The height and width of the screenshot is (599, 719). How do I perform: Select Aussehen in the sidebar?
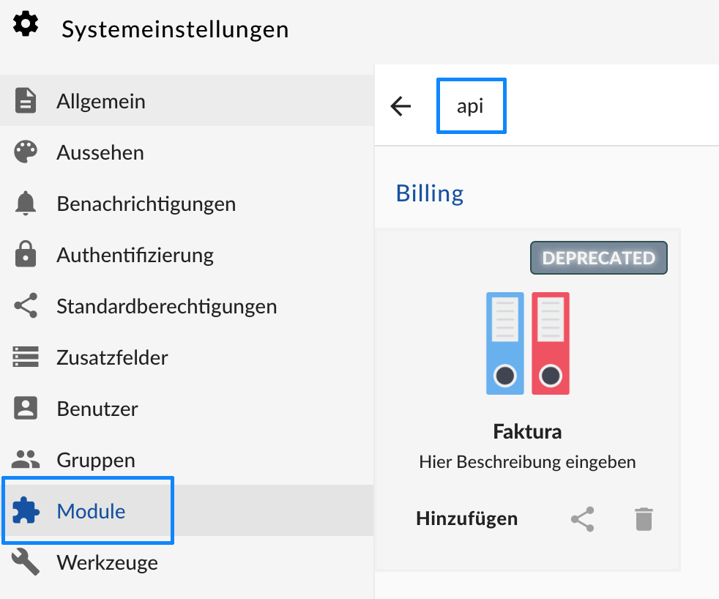[x=100, y=152]
